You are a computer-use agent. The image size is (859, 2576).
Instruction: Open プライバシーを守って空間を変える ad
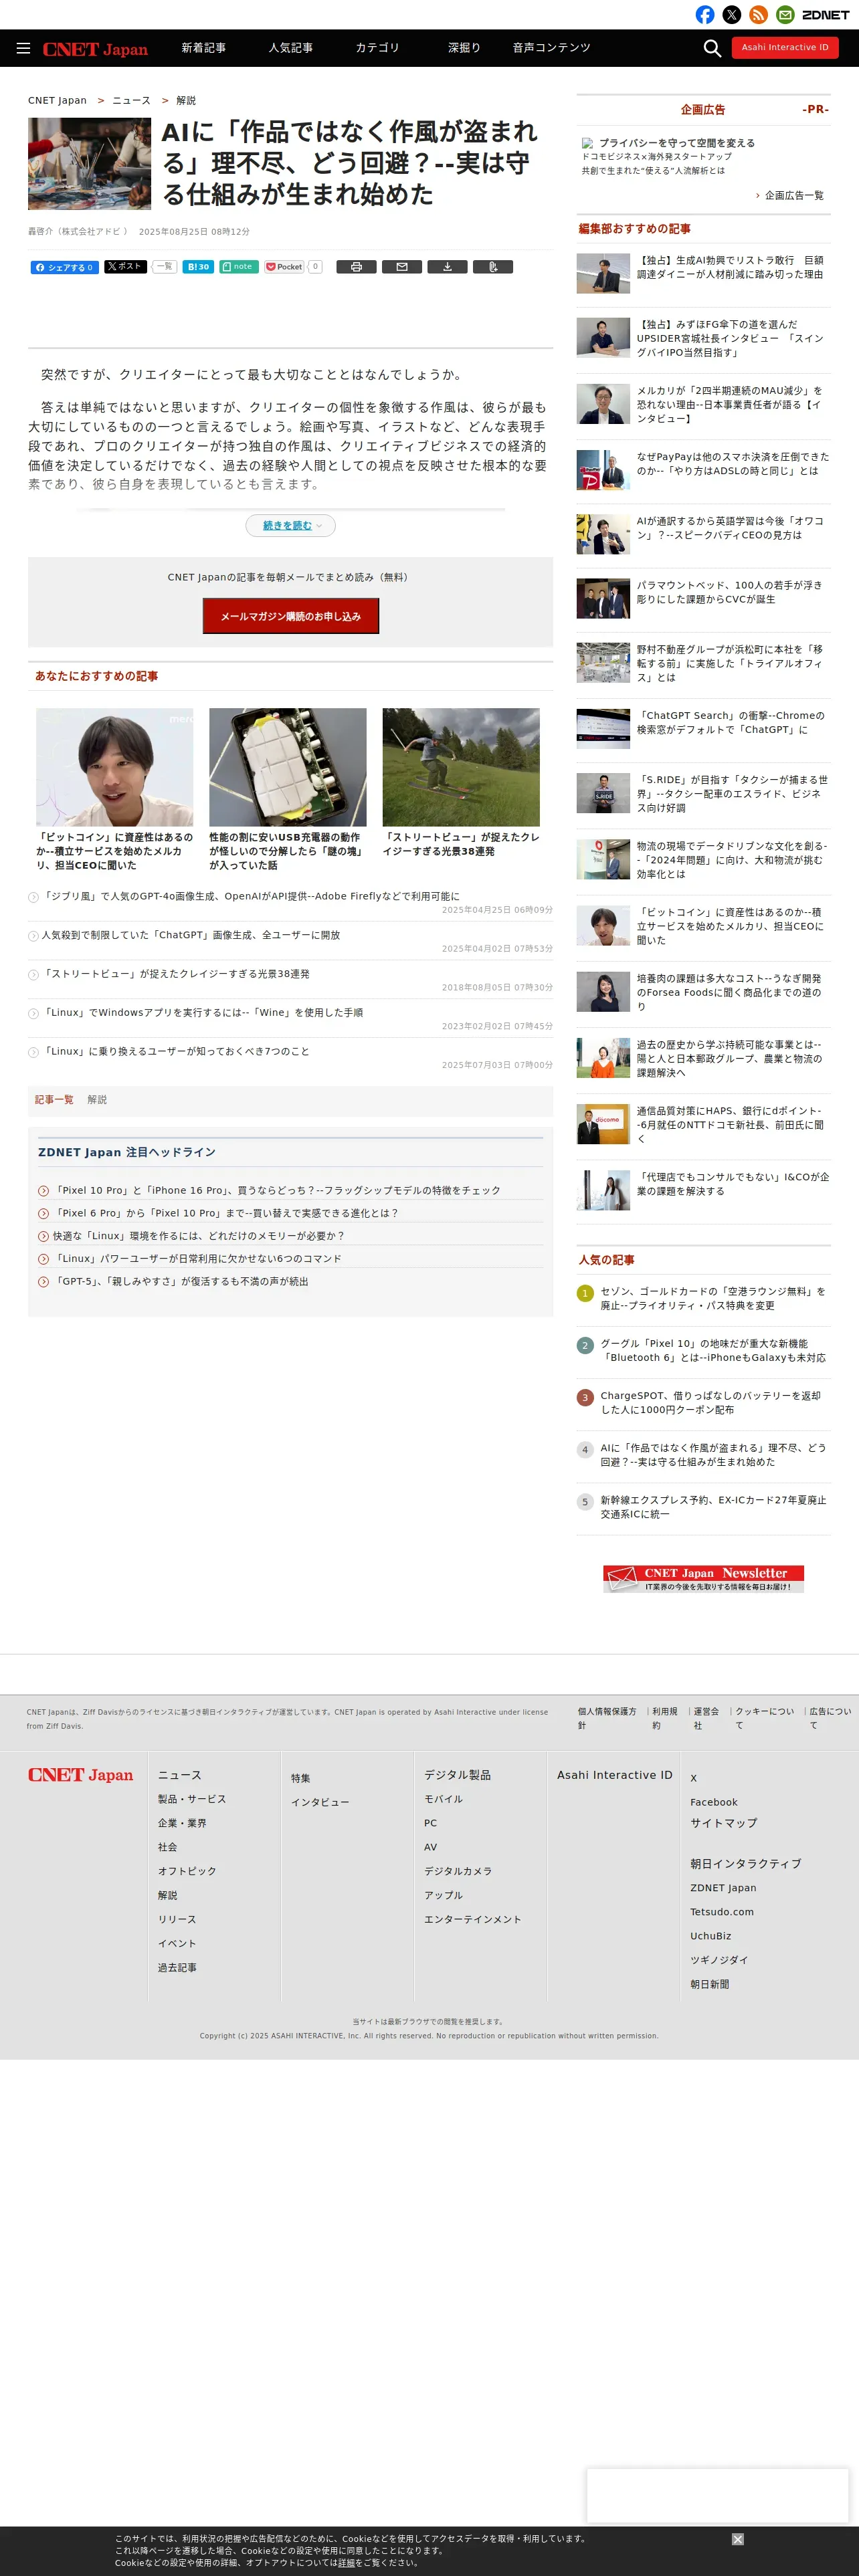pyautogui.click(x=677, y=143)
